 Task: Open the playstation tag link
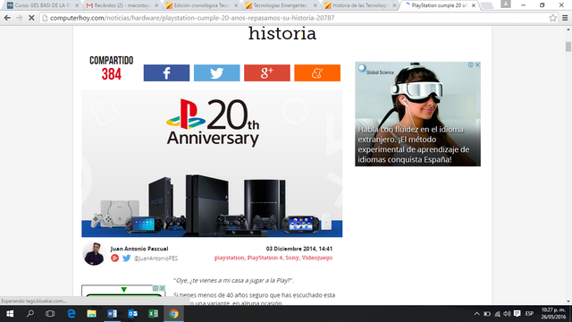(229, 258)
